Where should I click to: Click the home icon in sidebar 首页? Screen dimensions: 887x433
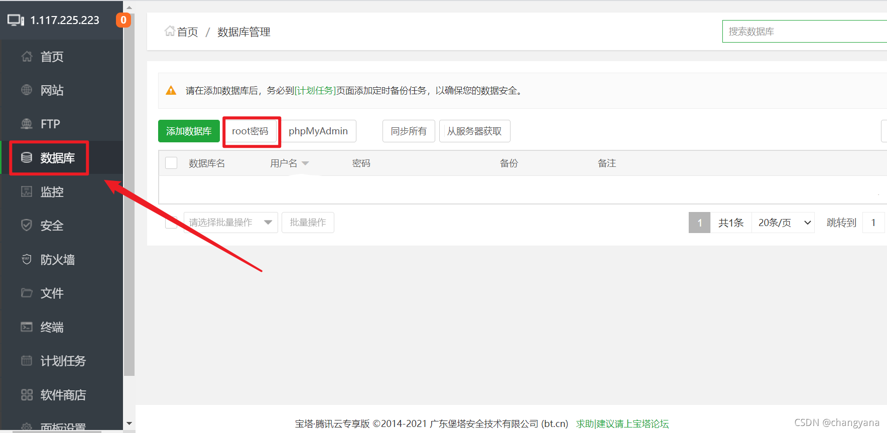[x=27, y=57]
